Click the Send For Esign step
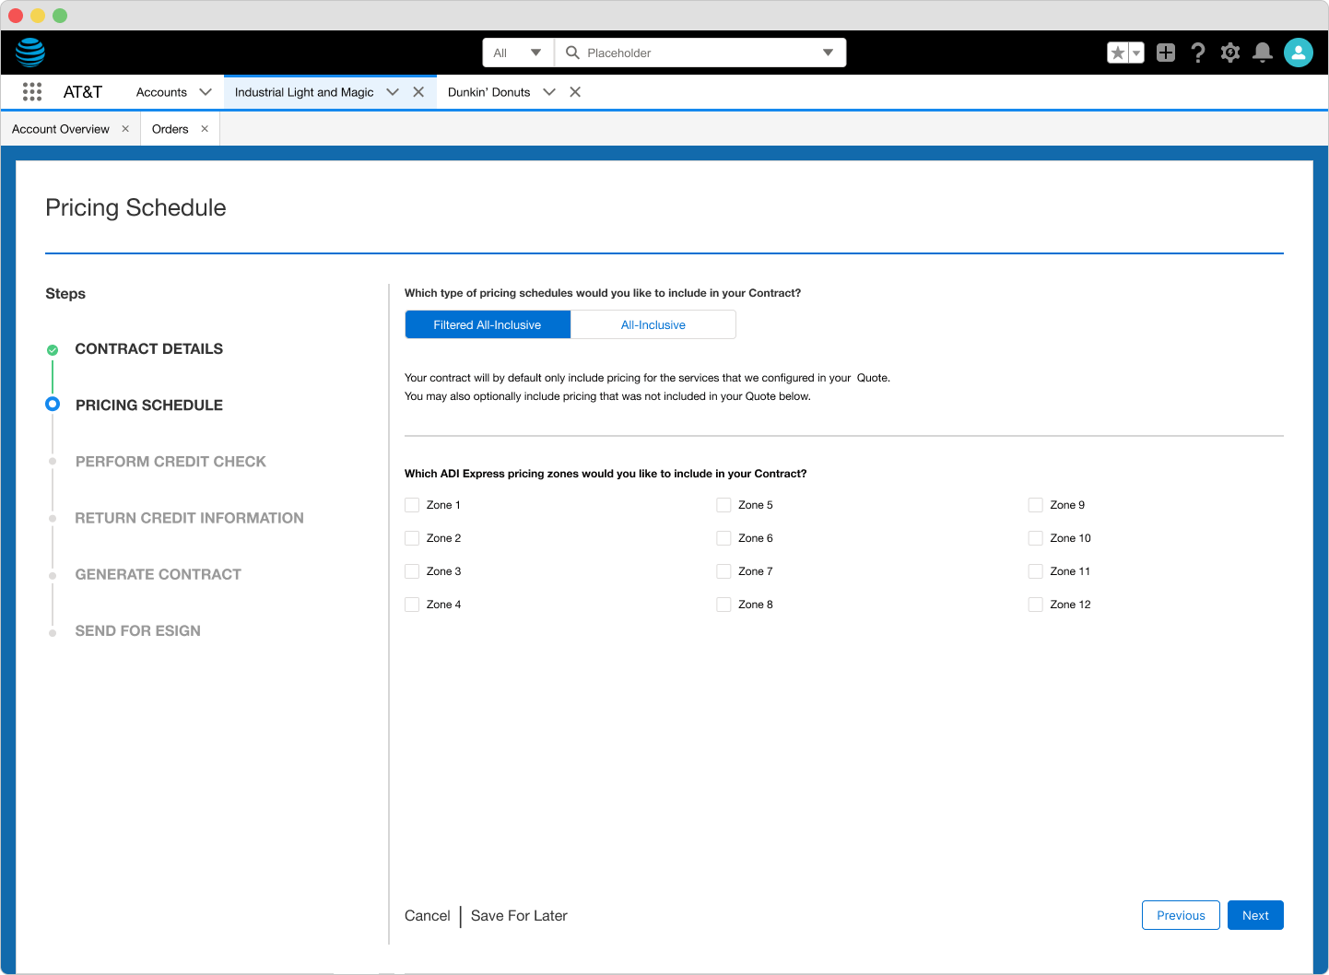Screen dimensions: 1329x975 (x=138, y=630)
